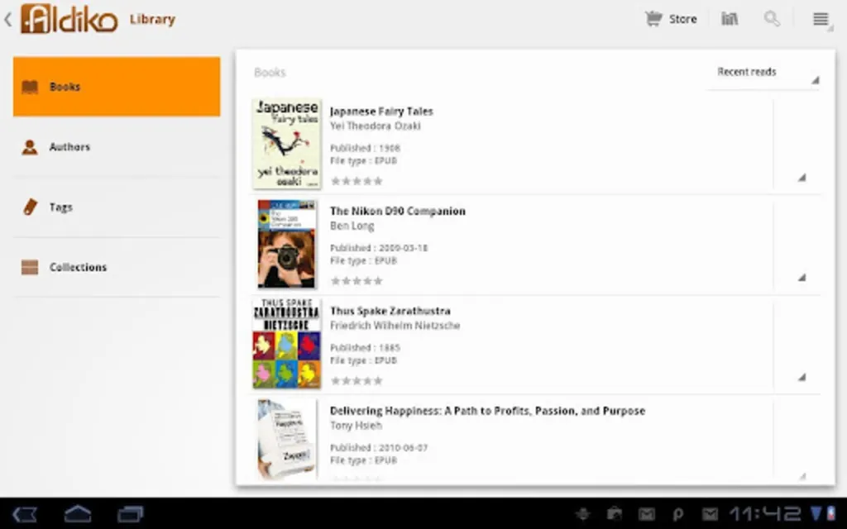
Task: Switch to the Collections section
Action: [x=117, y=267]
